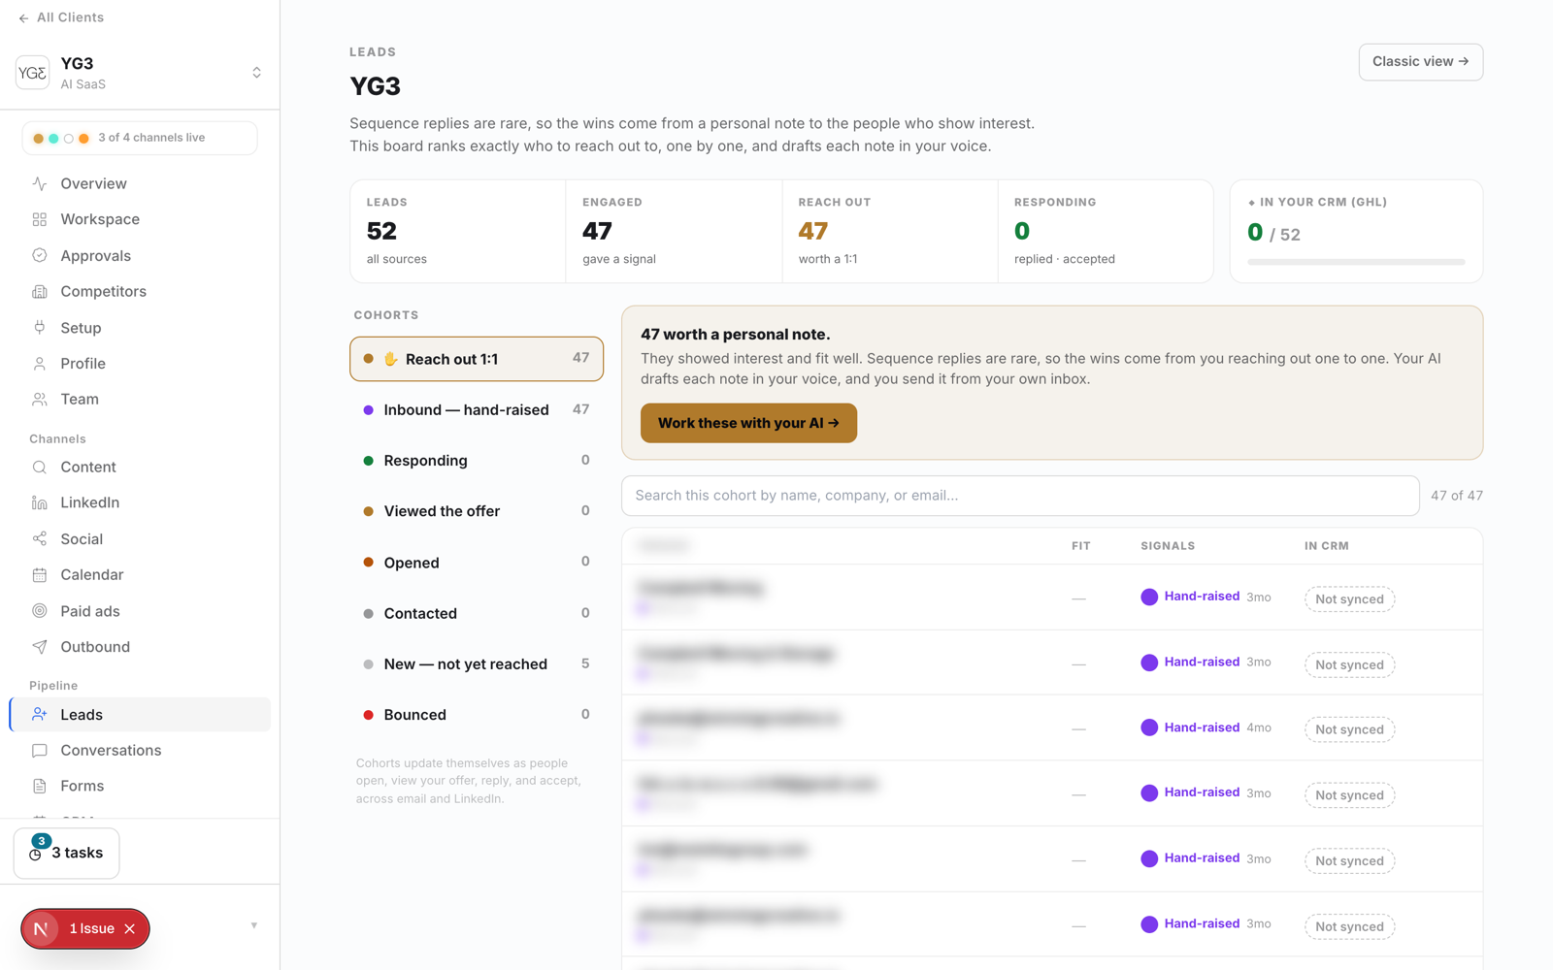
Task: Click the Content search icon
Action: pos(40,467)
